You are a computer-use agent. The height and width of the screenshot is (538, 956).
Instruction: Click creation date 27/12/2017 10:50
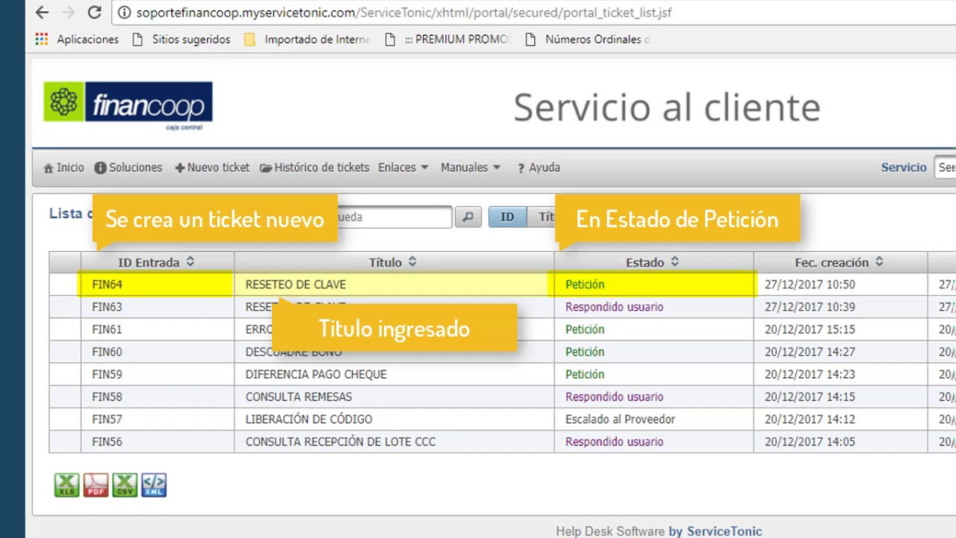[x=810, y=285]
